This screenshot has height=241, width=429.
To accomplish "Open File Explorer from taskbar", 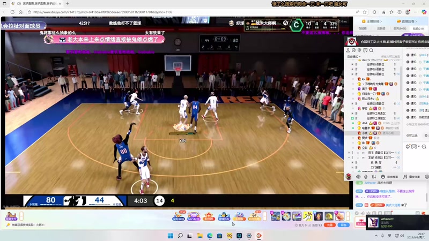I will (x=199, y=236).
